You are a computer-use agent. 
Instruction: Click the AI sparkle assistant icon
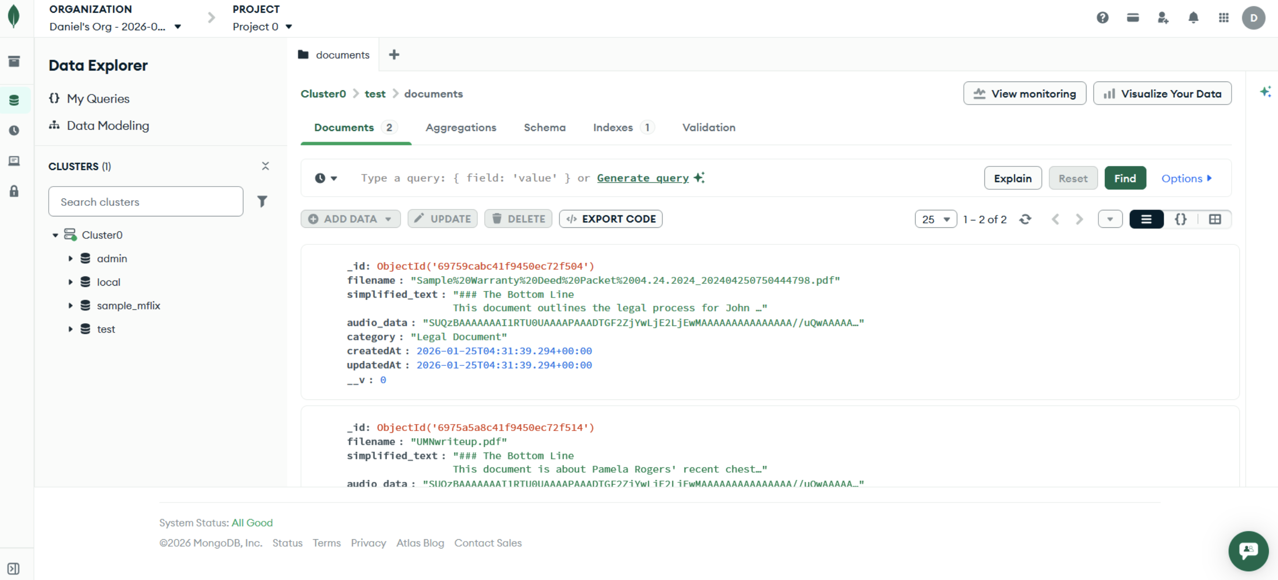pyautogui.click(x=1264, y=92)
